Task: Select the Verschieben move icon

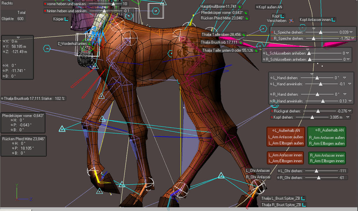Action: pos(291,21)
